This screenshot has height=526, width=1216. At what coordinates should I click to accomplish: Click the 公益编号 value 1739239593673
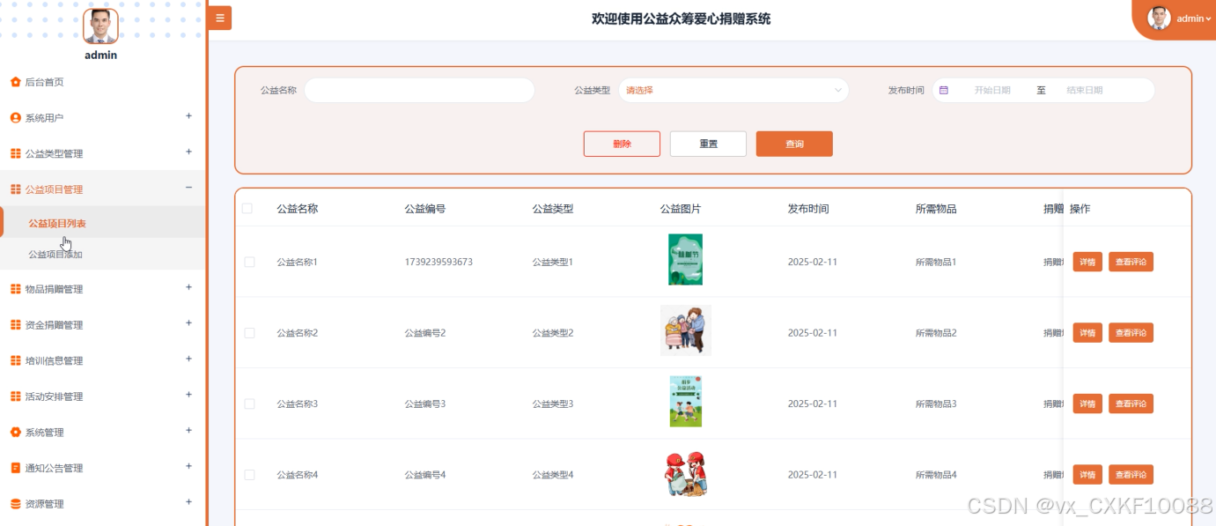pyautogui.click(x=438, y=262)
